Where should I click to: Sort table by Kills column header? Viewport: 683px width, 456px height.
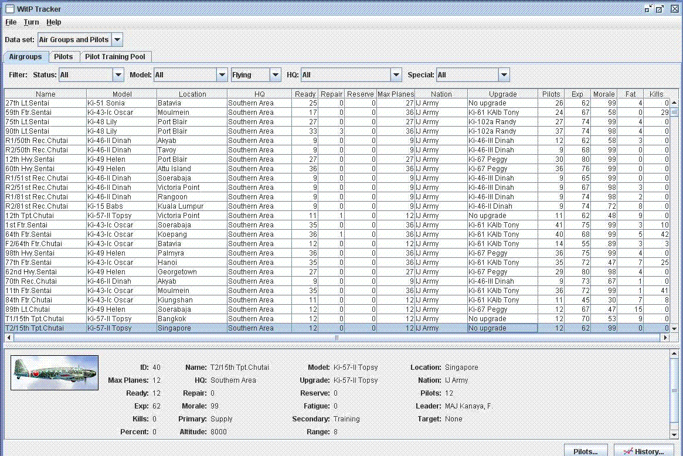point(656,94)
